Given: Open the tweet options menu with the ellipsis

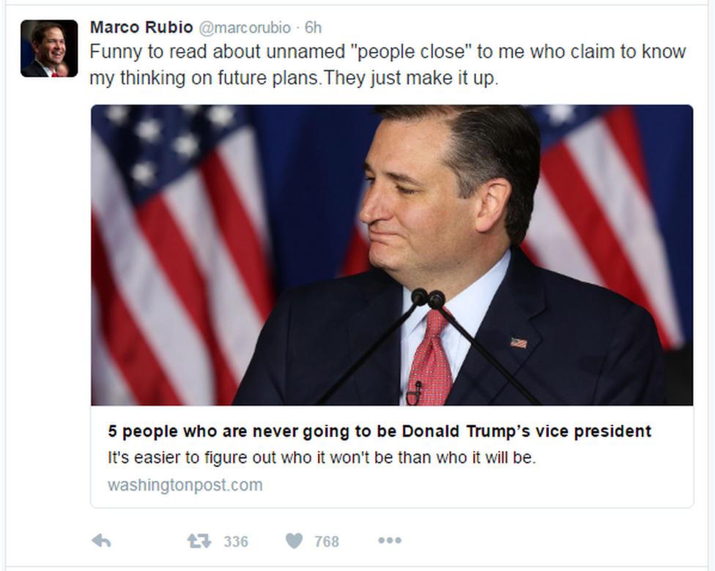Looking at the screenshot, I should click(390, 541).
